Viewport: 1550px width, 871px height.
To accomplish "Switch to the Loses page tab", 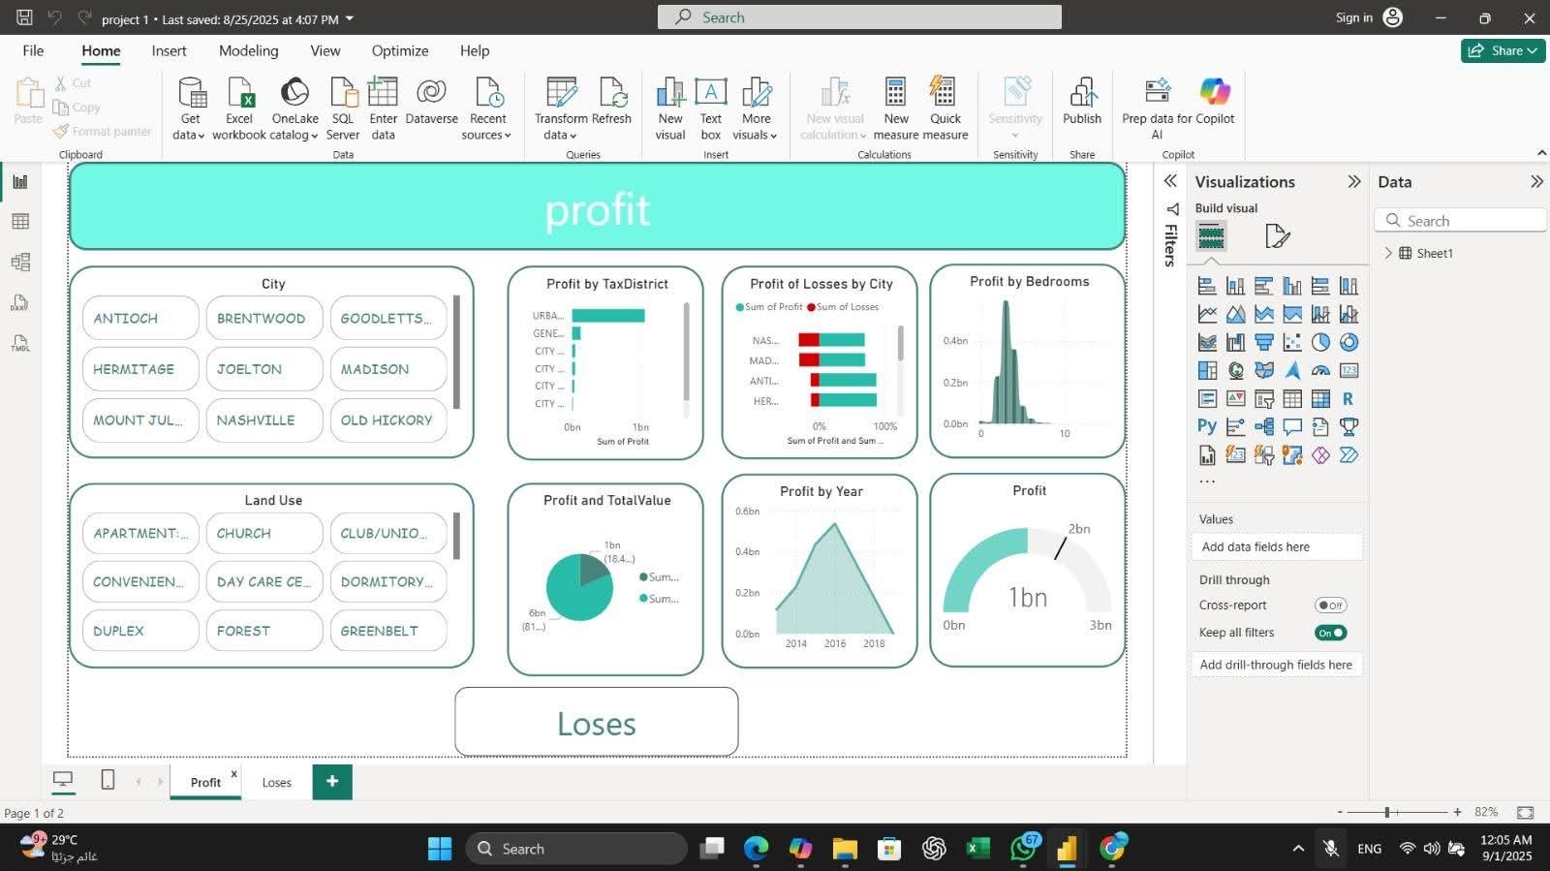I will click(276, 783).
